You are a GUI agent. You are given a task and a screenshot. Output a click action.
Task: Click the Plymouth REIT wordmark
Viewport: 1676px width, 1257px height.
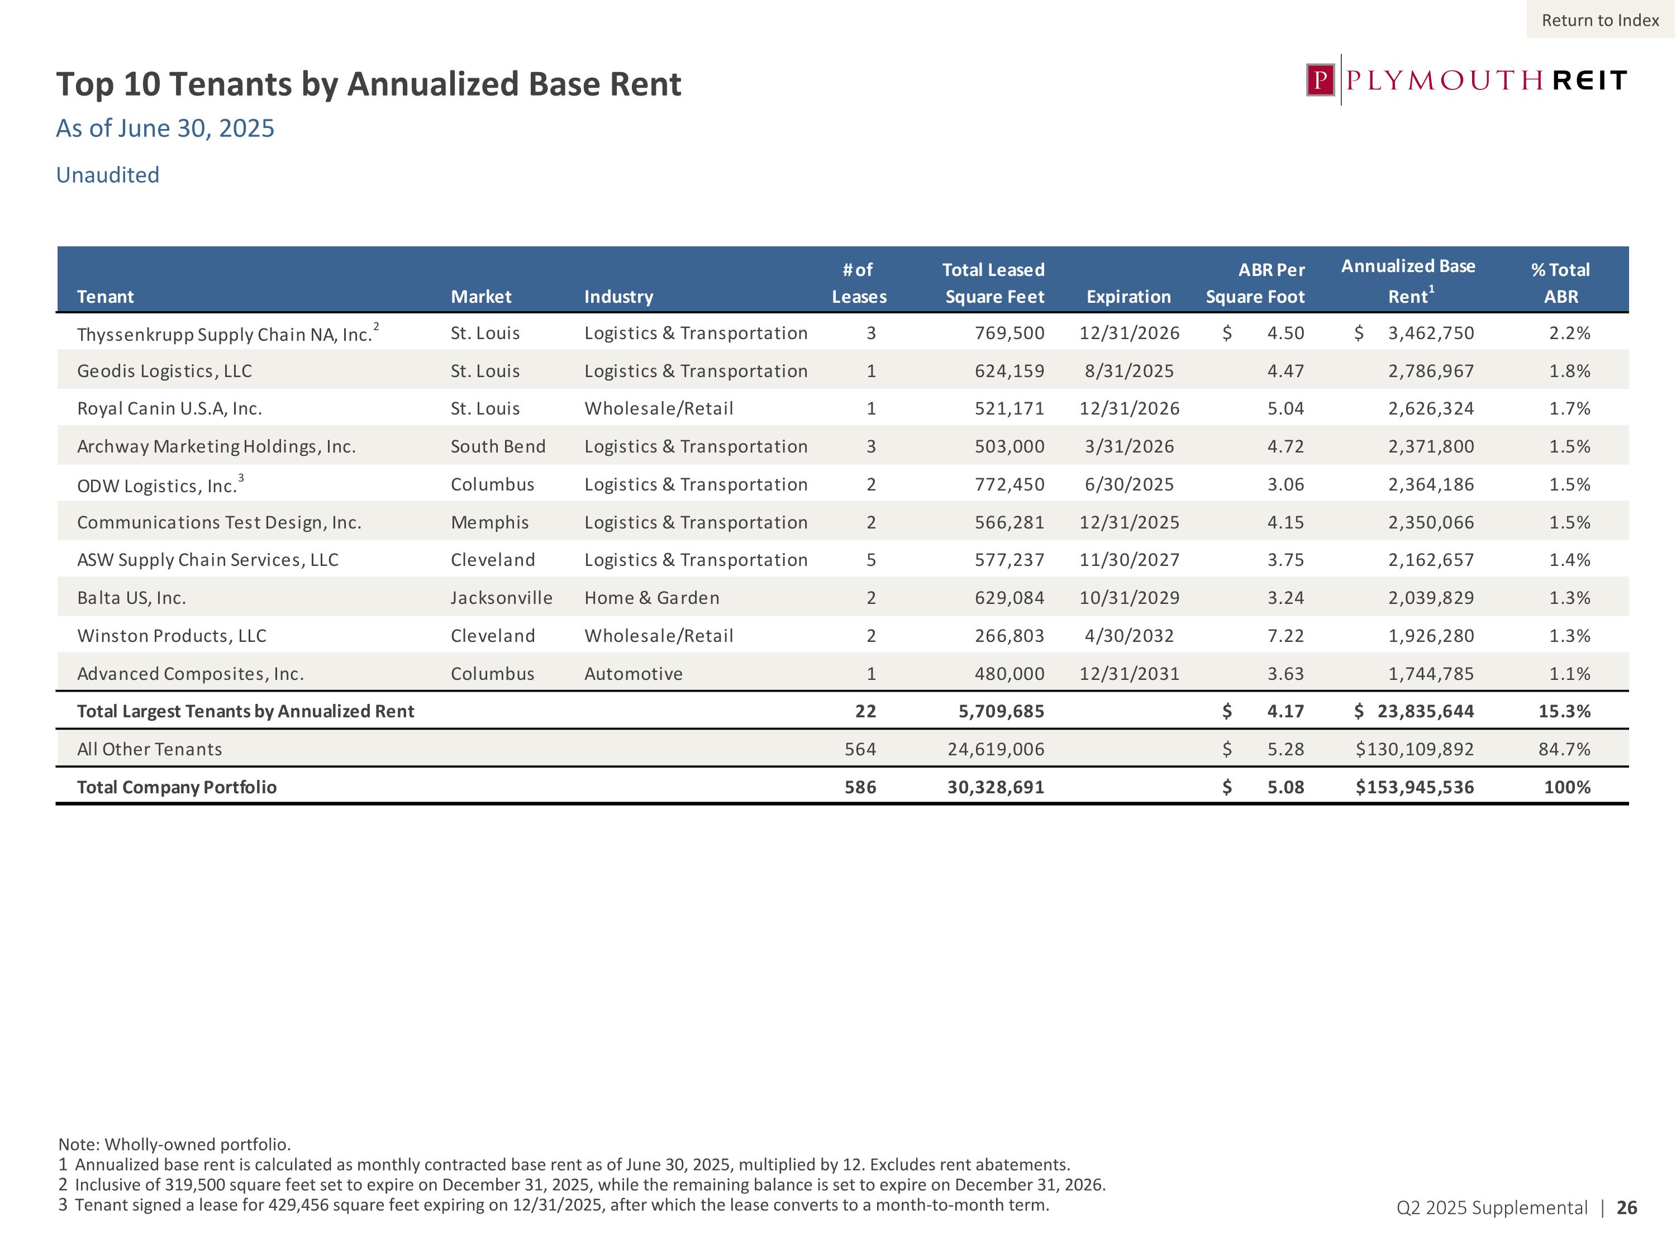tap(1485, 80)
